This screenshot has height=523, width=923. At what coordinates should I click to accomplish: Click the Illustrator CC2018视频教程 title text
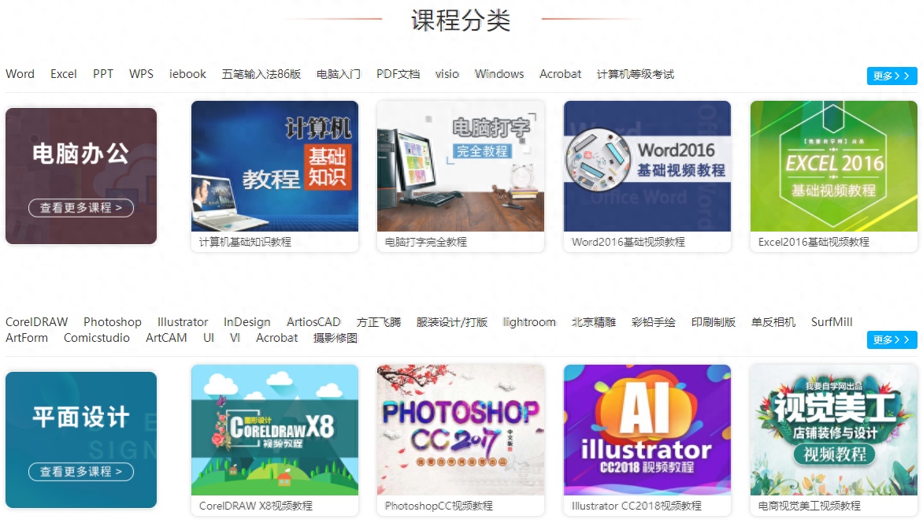tap(636, 506)
